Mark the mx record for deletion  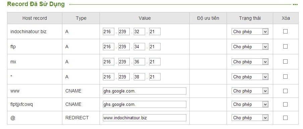click(x=285, y=62)
